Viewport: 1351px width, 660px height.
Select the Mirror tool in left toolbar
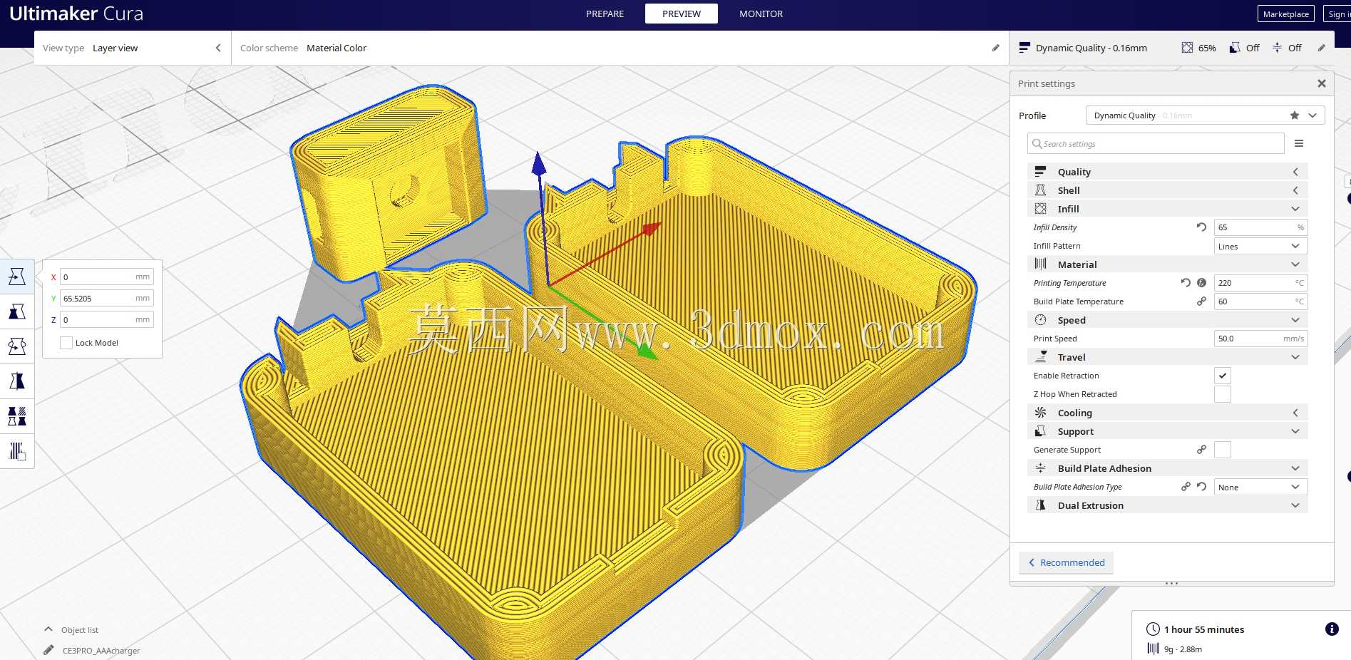click(17, 381)
